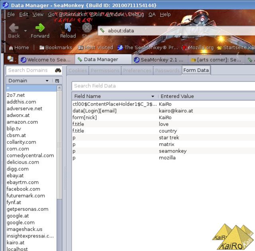Click the Stop toolbar icon

tap(87, 31)
